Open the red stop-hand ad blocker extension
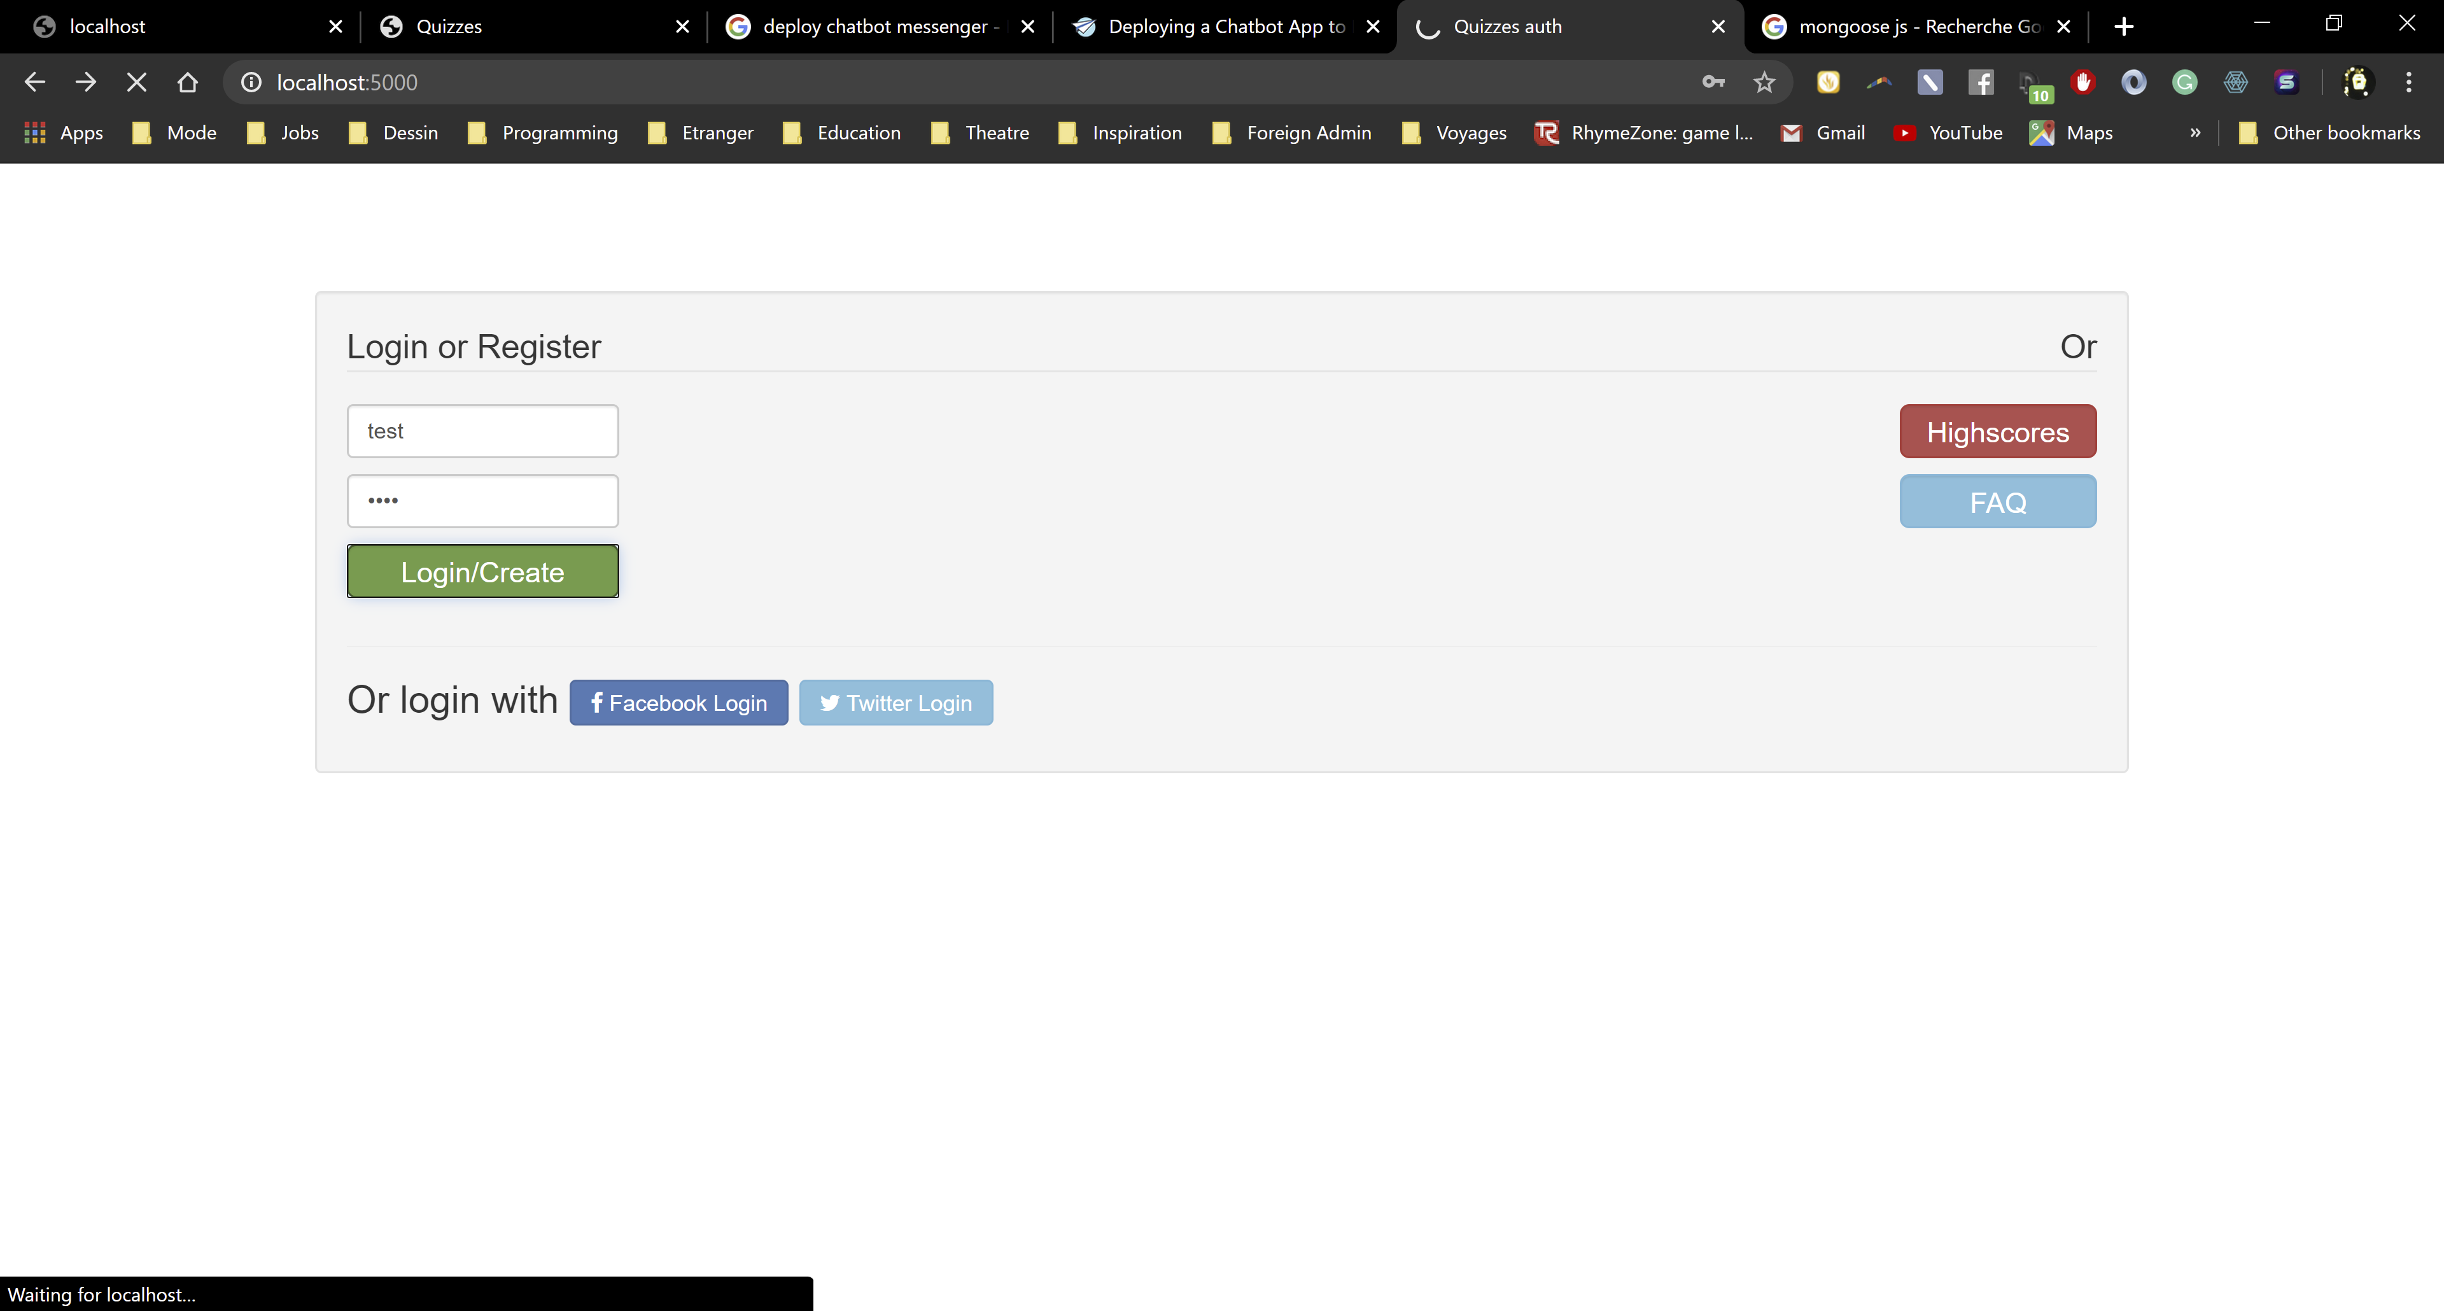2444x1311 pixels. point(2084,83)
